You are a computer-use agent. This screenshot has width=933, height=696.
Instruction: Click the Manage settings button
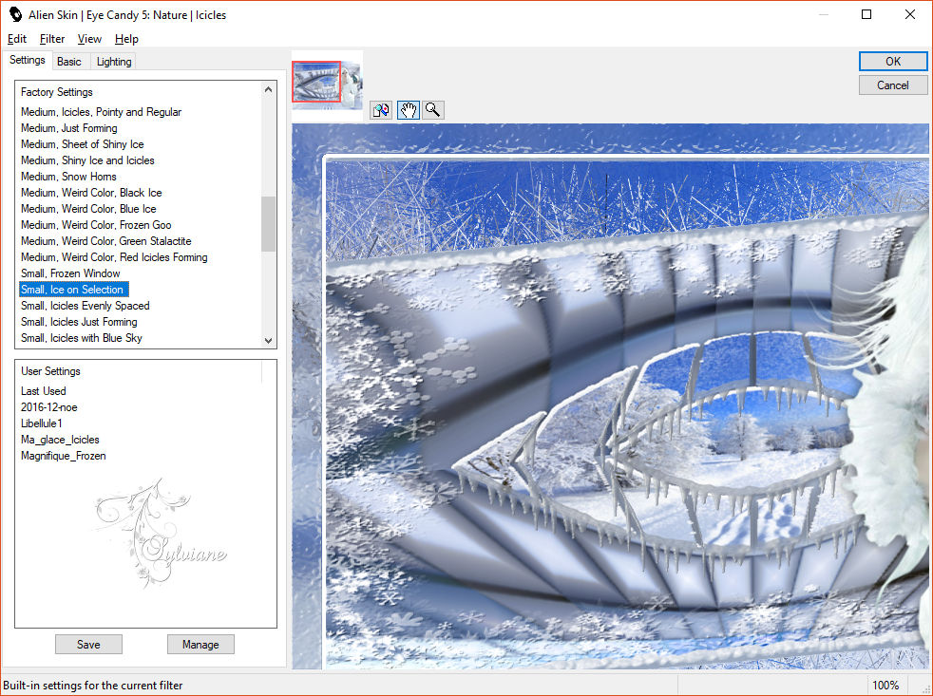[x=200, y=644]
